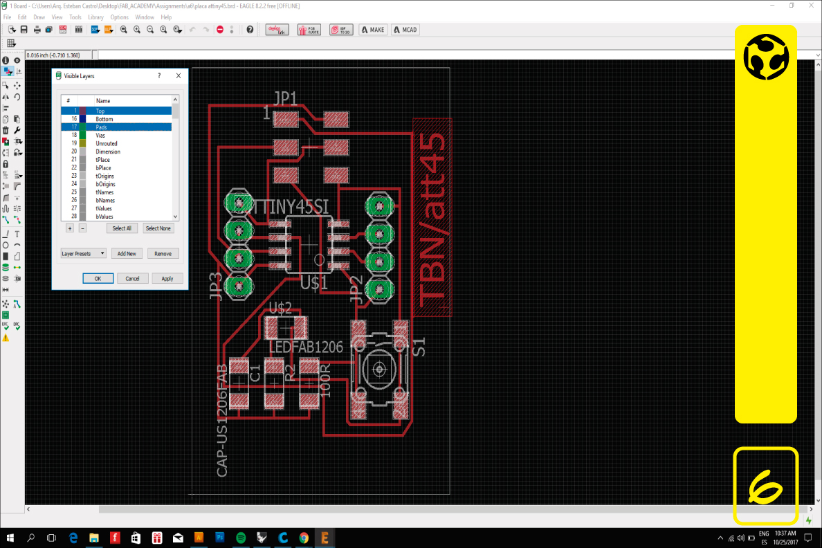Image resolution: width=822 pixels, height=548 pixels.
Task: Open the ULP dropdown in toolbar
Action: [x=109, y=30]
